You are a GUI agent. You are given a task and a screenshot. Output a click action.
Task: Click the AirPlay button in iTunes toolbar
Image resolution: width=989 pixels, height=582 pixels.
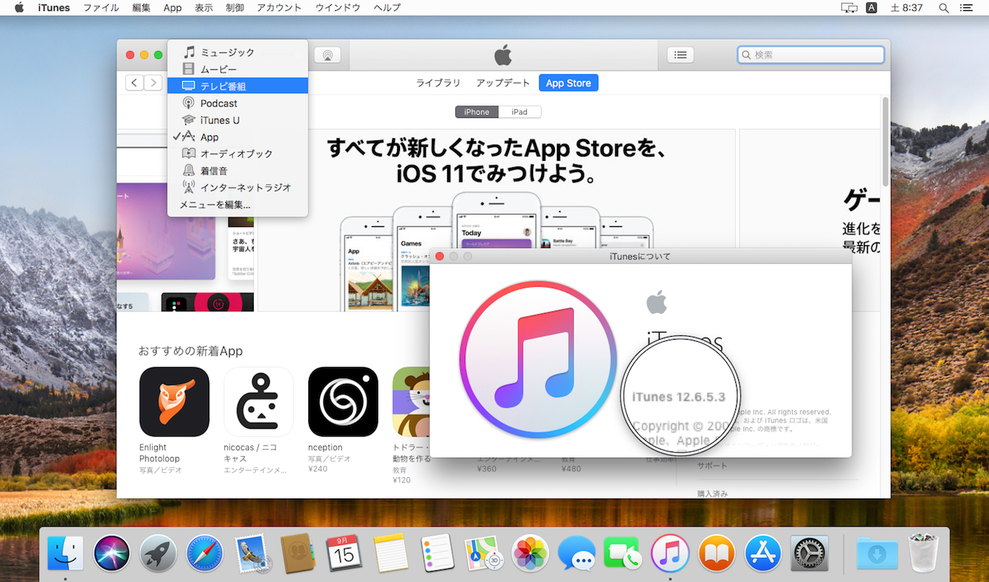(327, 55)
